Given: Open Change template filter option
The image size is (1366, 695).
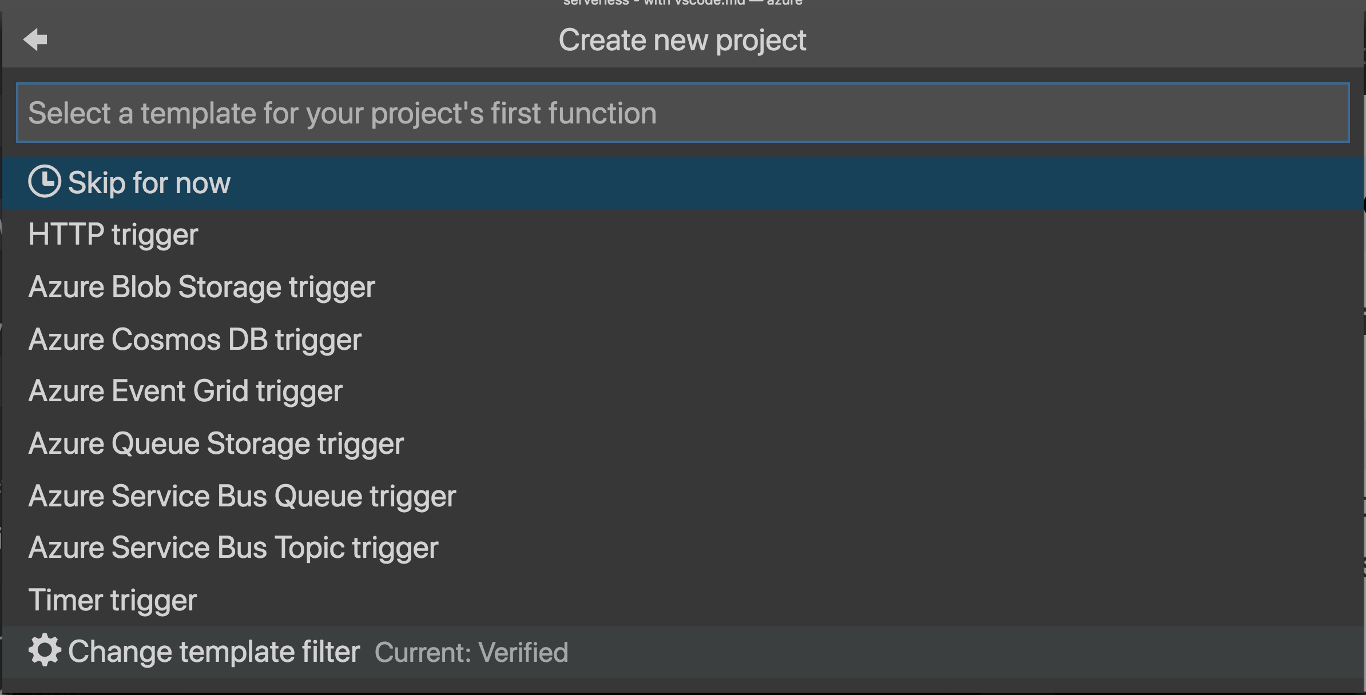Looking at the screenshot, I should 214,652.
